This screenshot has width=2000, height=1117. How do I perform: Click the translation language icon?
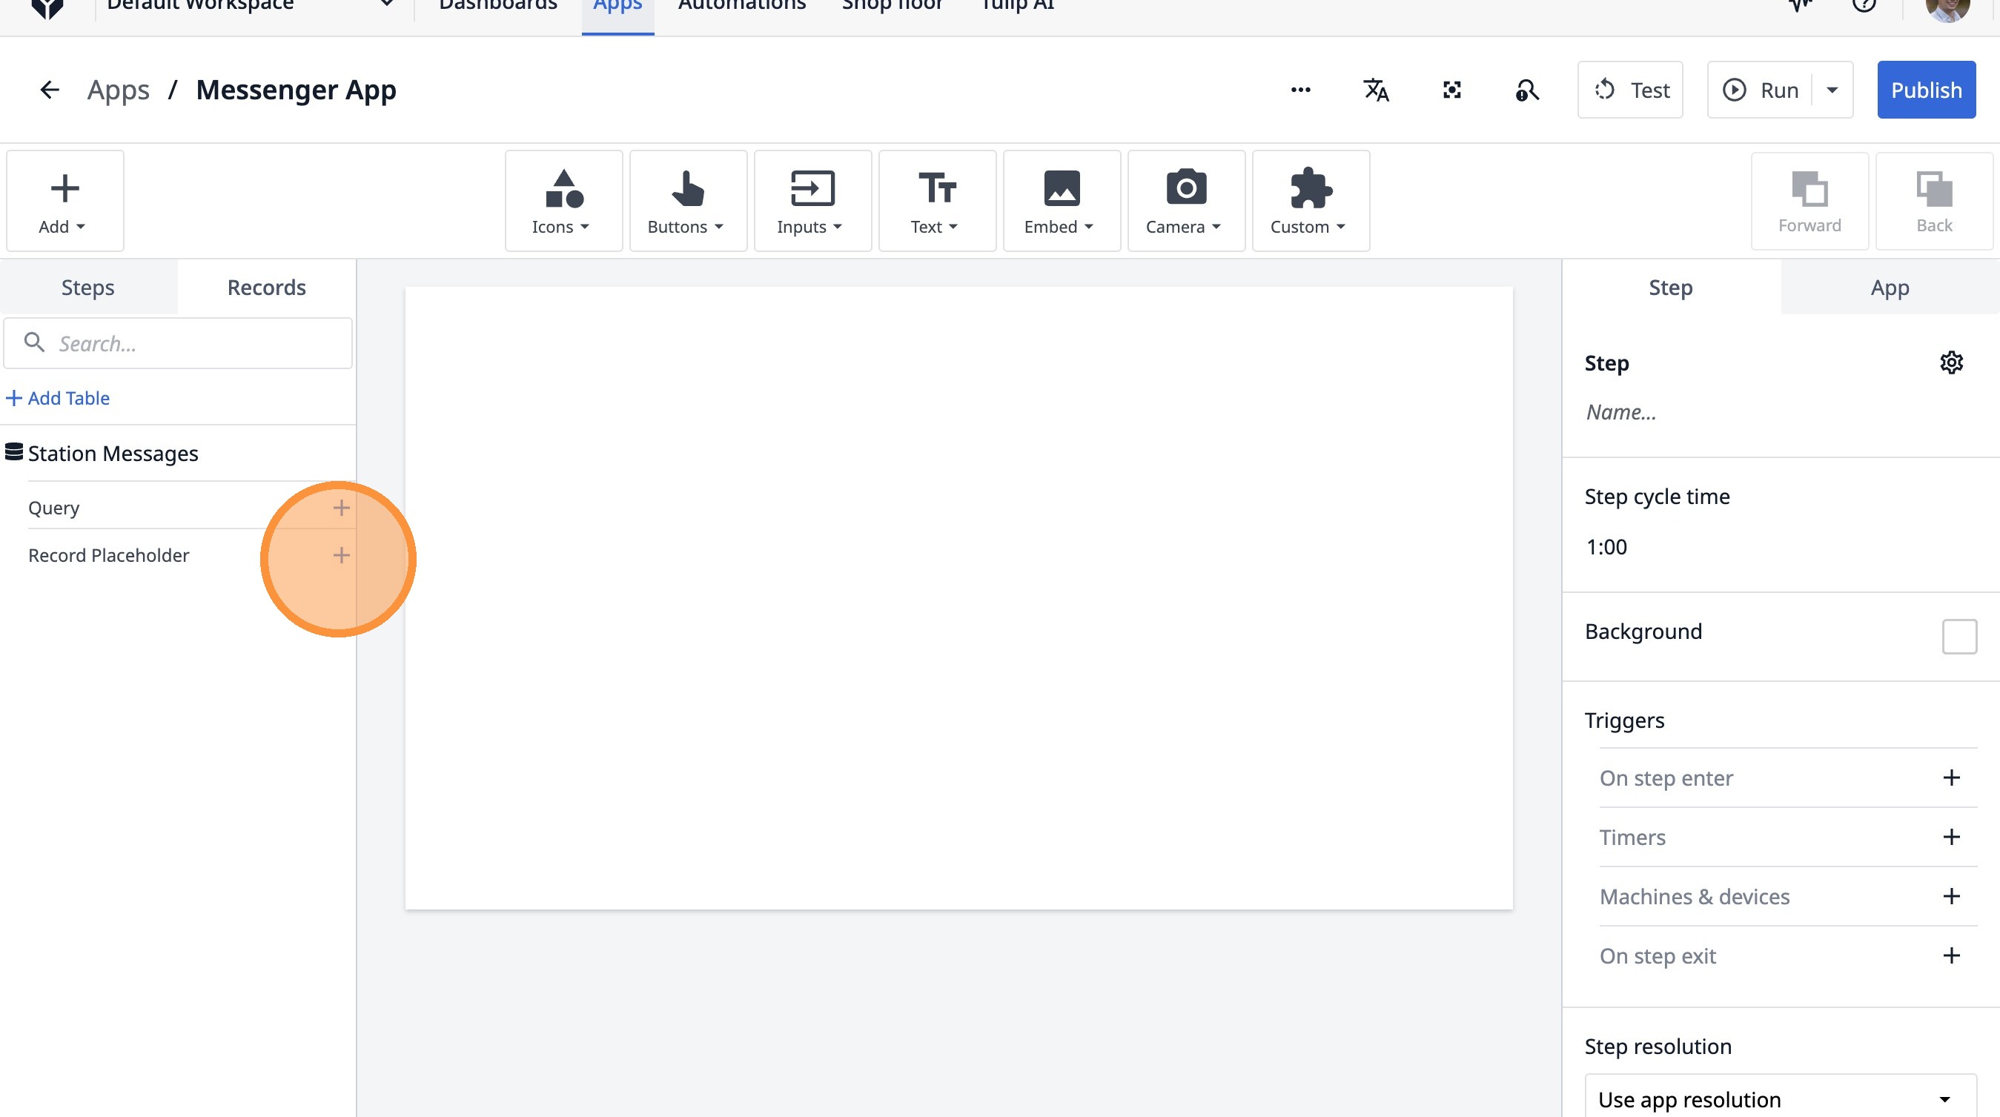(x=1376, y=90)
